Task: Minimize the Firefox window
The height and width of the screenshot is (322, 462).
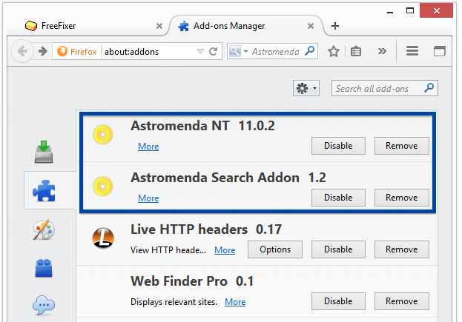Action: tap(390, 12)
